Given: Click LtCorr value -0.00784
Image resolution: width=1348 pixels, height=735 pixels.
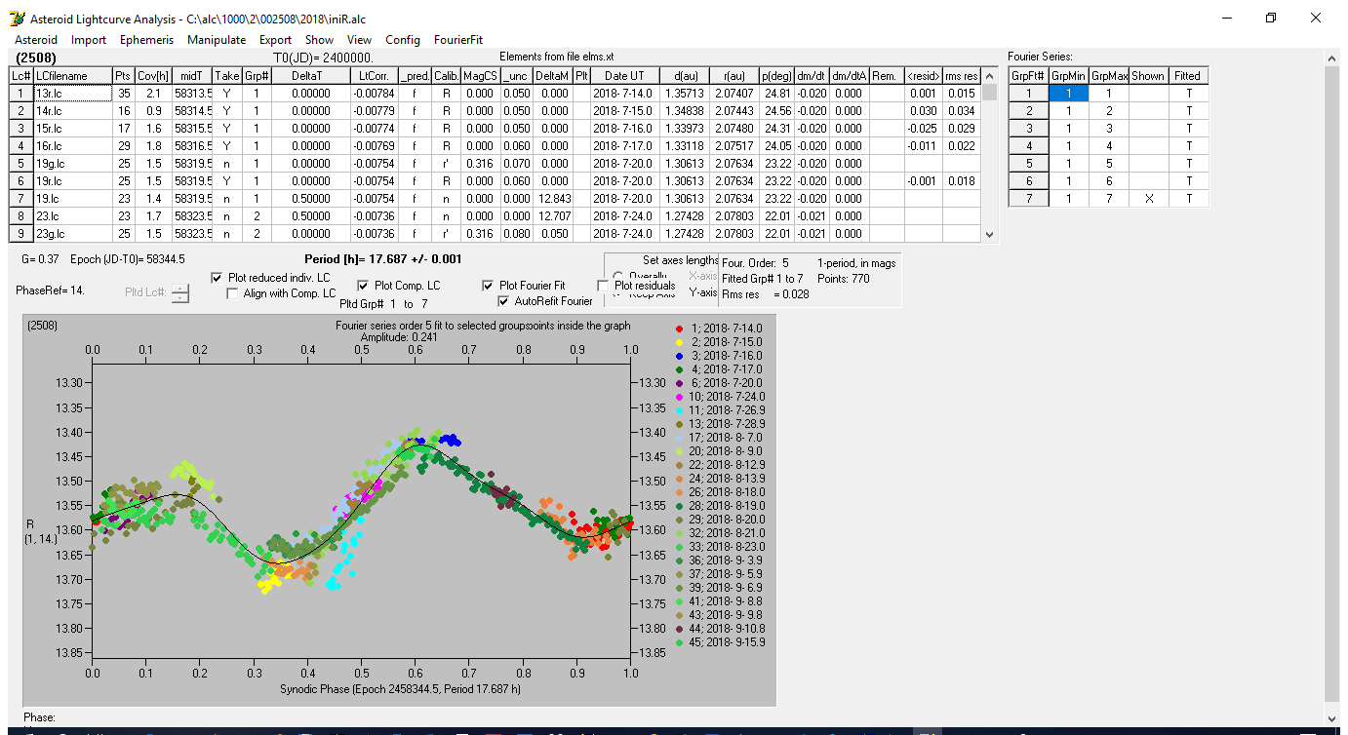Looking at the screenshot, I should [375, 94].
